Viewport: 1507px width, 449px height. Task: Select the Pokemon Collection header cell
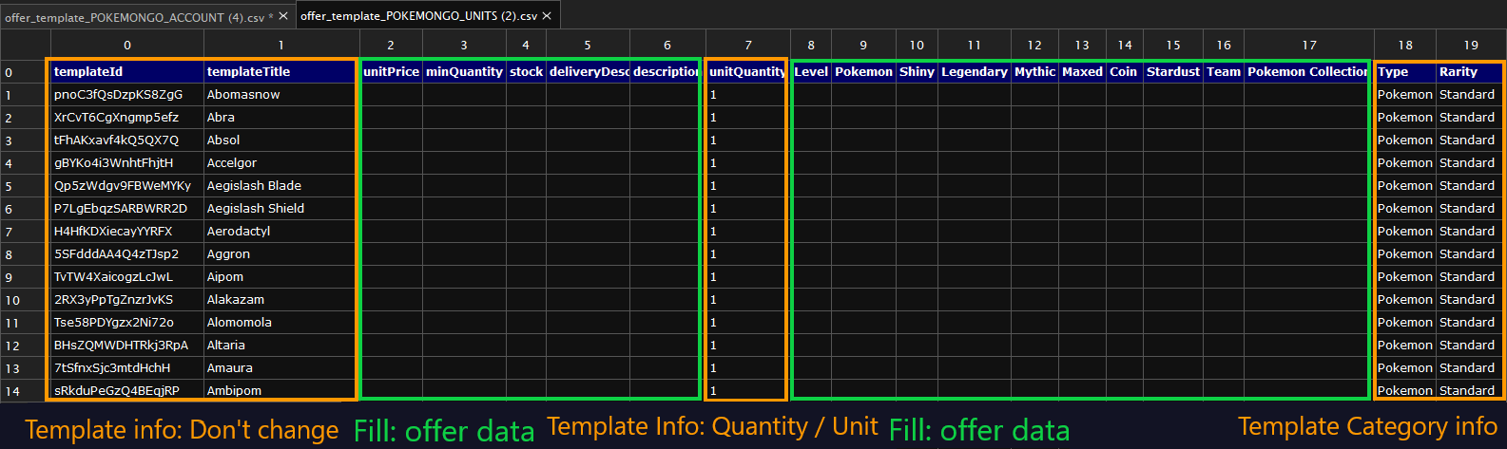point(1307,72)
